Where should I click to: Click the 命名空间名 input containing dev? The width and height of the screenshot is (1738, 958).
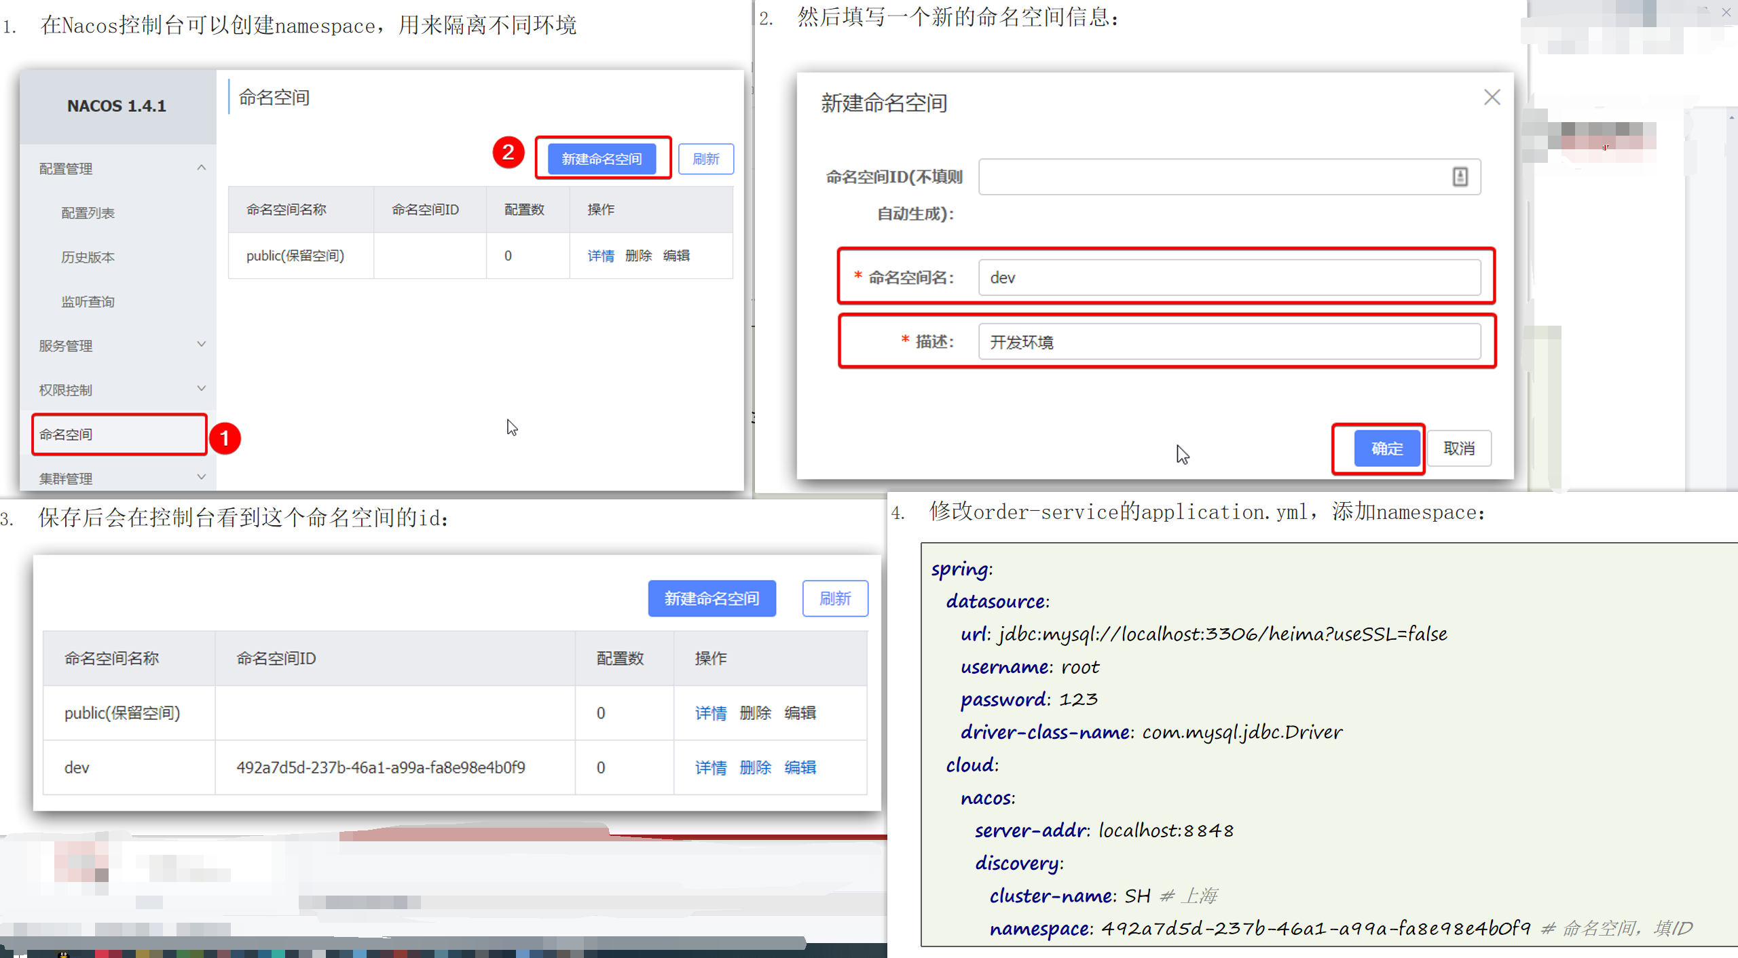1229,277
